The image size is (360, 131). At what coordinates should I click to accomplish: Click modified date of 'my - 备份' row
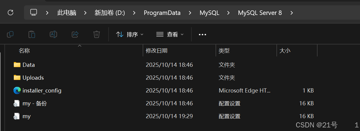[169, 104]
